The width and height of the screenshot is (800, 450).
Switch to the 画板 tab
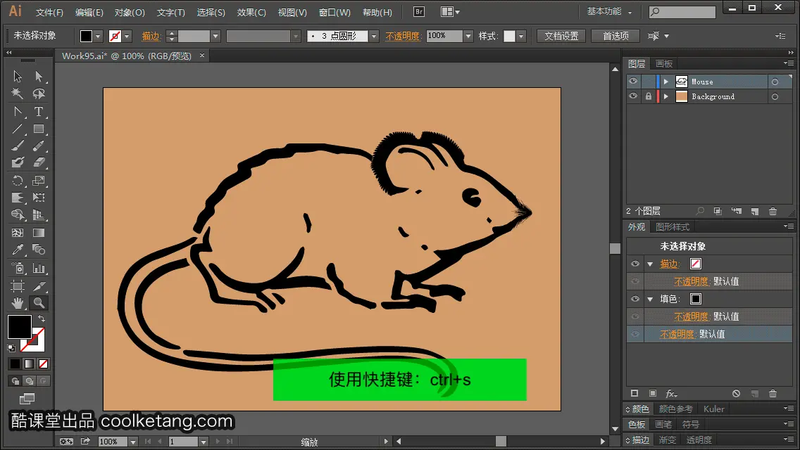coord(664,64)
